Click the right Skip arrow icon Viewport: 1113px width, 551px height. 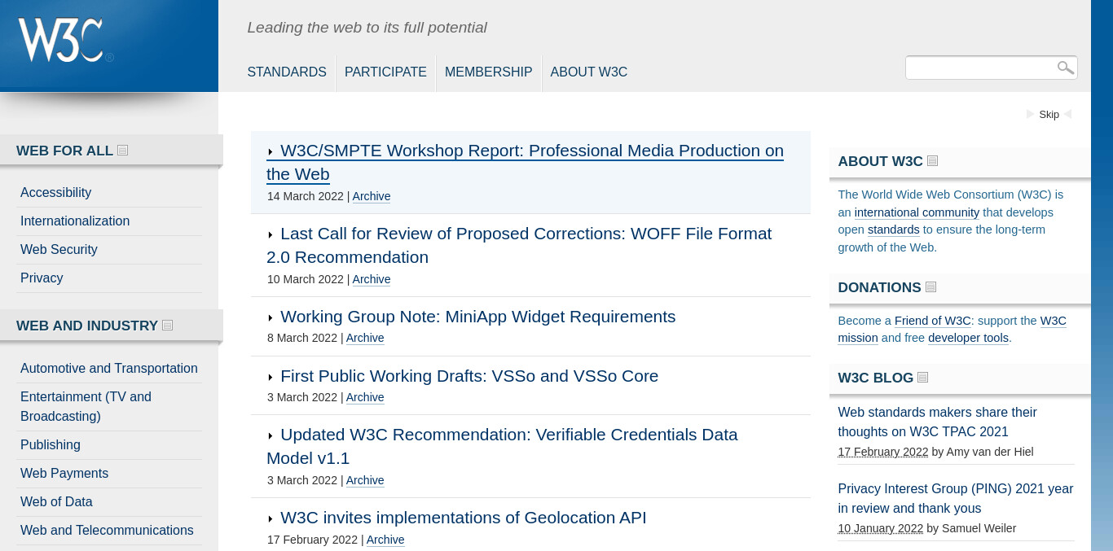[x=1068, y=115]
